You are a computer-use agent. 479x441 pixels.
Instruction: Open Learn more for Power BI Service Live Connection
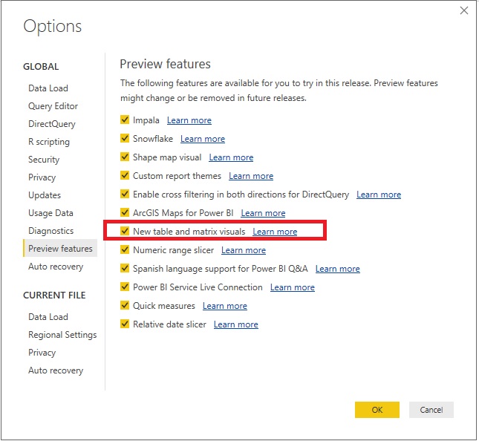(x=293, y=287)
